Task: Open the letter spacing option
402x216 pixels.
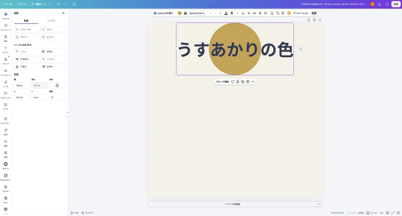Action: click(x=272, y=13)
